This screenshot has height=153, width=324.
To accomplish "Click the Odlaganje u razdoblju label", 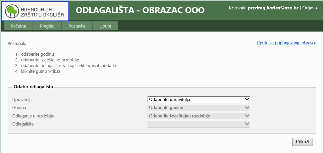I will (33, 116).
